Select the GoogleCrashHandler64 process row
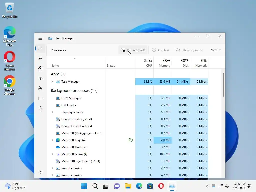 (x=128, y=126)
